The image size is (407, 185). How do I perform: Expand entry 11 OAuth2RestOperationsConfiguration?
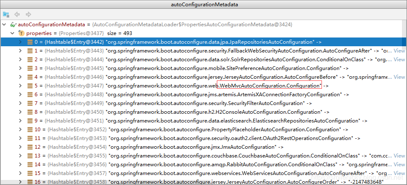[20, 138]
